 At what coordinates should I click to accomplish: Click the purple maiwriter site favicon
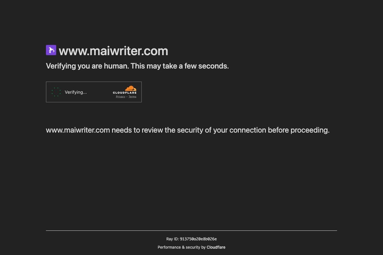pos(51,50)
